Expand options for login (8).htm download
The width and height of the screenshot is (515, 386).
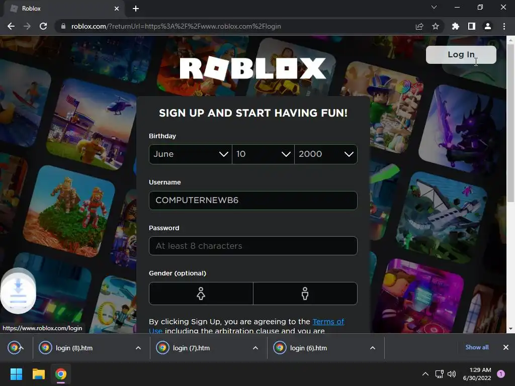(138, 348)
